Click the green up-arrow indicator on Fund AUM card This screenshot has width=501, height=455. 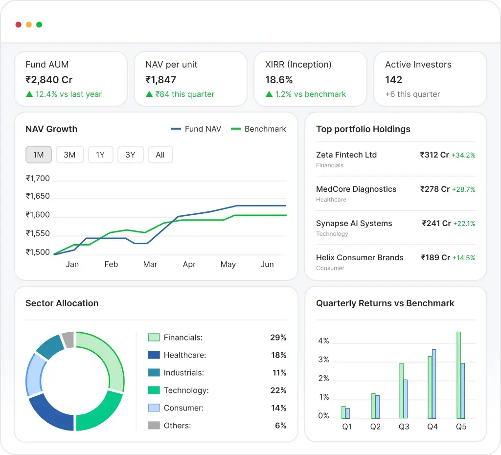[28, 94]
